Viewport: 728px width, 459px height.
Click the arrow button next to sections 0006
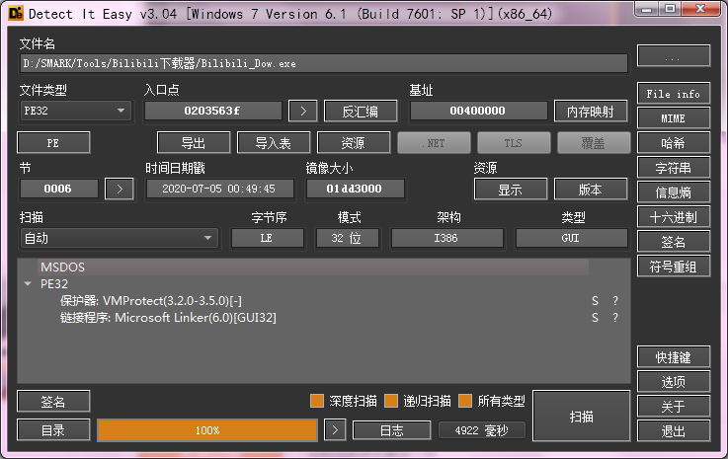pyautogui.click(x=120, y=189)
